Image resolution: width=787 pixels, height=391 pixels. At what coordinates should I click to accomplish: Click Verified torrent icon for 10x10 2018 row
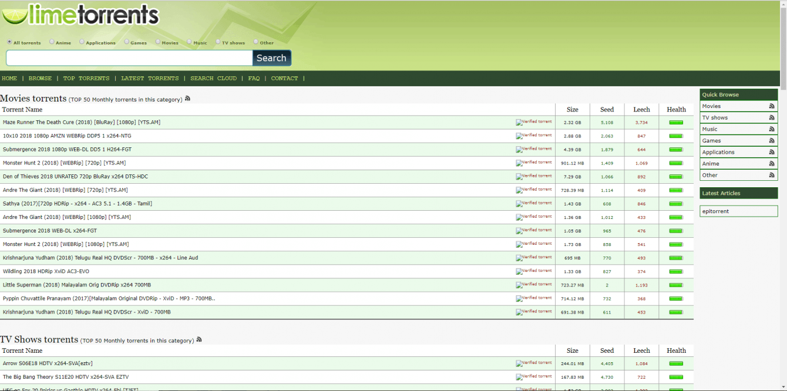pyautogui.click(x=534, y=136)
